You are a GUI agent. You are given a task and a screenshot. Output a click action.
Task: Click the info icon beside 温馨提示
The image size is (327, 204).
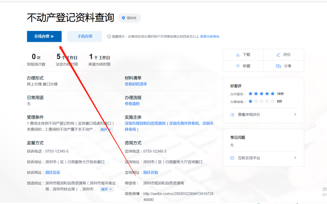pyautogui.click(x=109, y=36)
